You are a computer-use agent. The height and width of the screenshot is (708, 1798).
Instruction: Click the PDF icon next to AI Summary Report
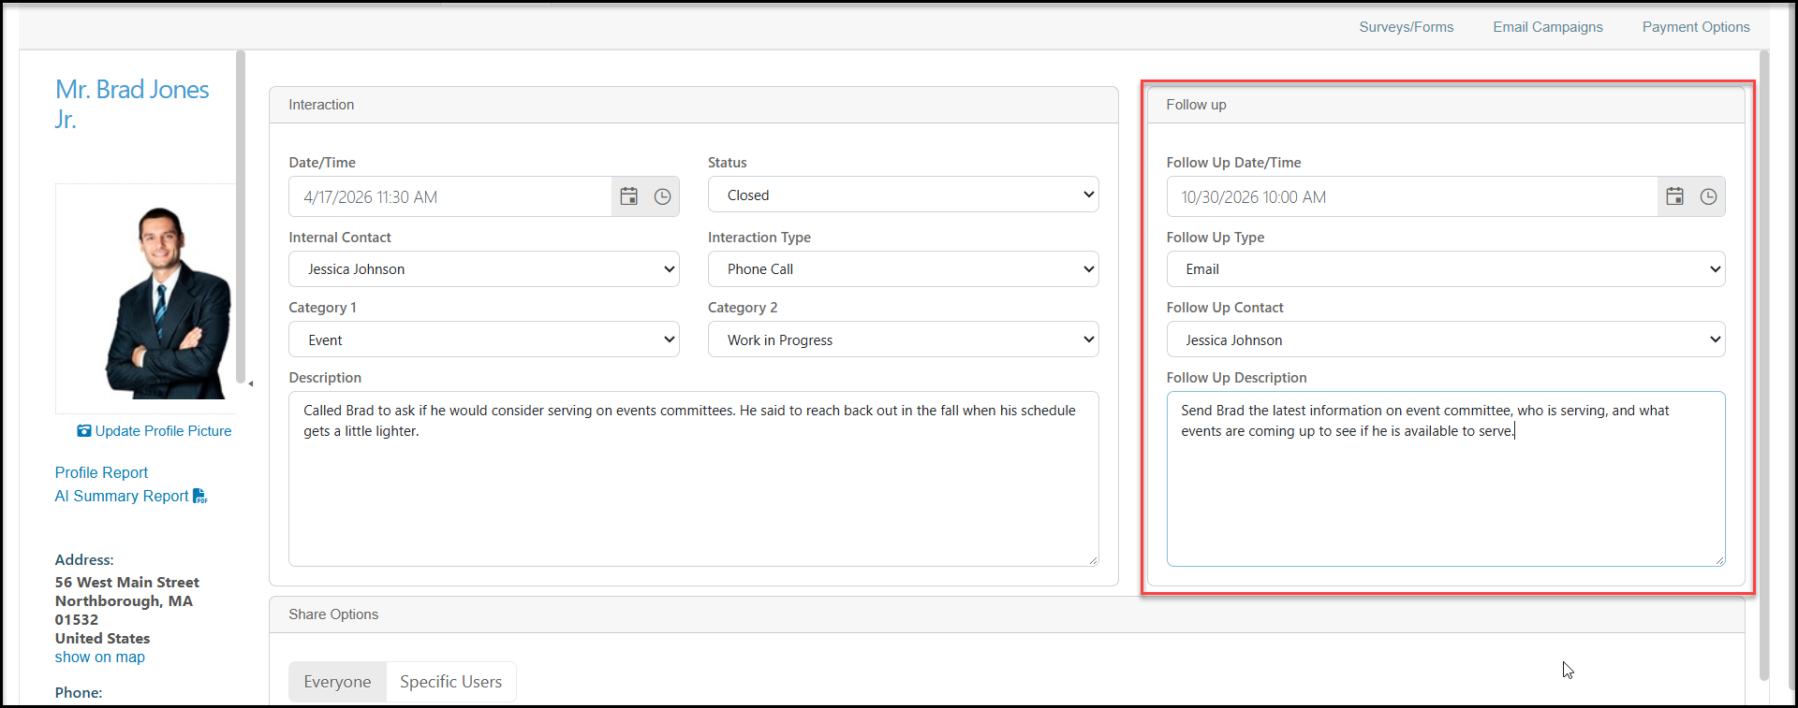pyautogui.click(x=200, y=497)
